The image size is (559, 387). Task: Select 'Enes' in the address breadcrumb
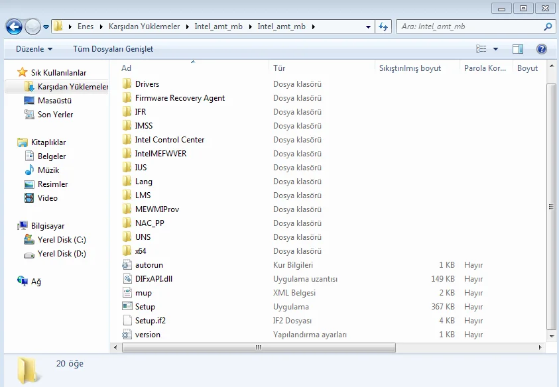tap(85, 27)
